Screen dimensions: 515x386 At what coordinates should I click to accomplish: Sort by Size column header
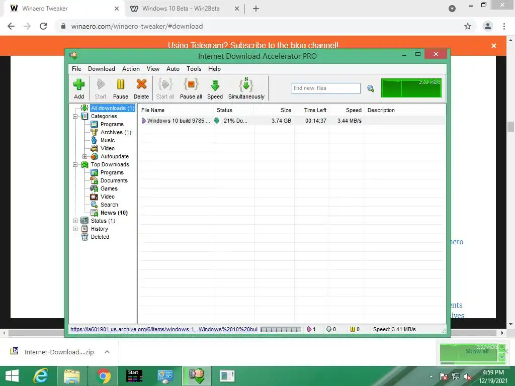[x=274, y=110]
